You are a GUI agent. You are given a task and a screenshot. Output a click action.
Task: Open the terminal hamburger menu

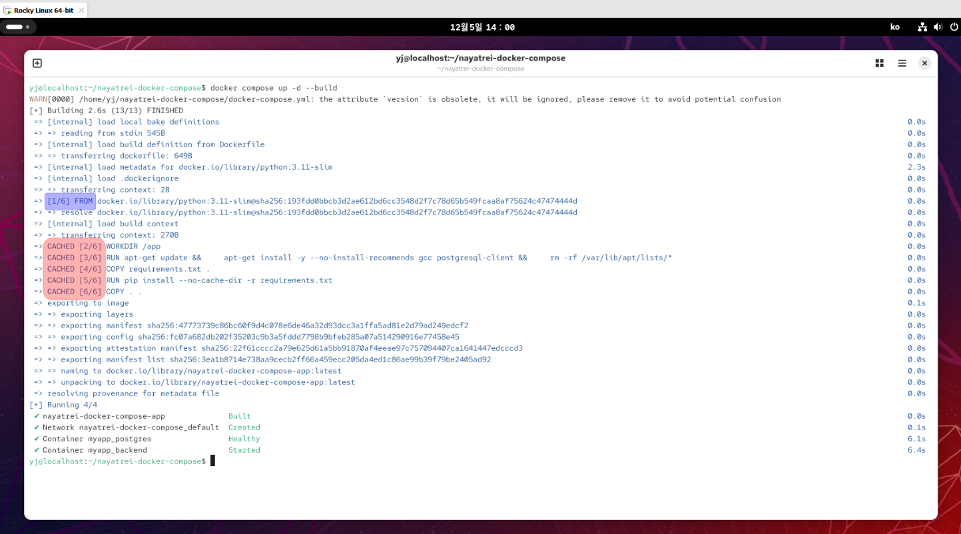[902, 63]
